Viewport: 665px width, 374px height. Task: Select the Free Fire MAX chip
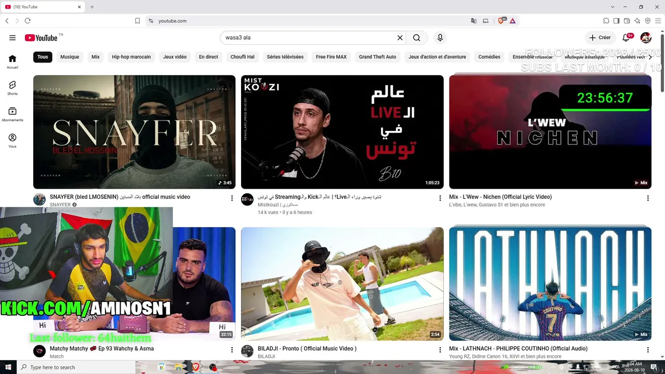pyautogui.click(x=331, y=57)
